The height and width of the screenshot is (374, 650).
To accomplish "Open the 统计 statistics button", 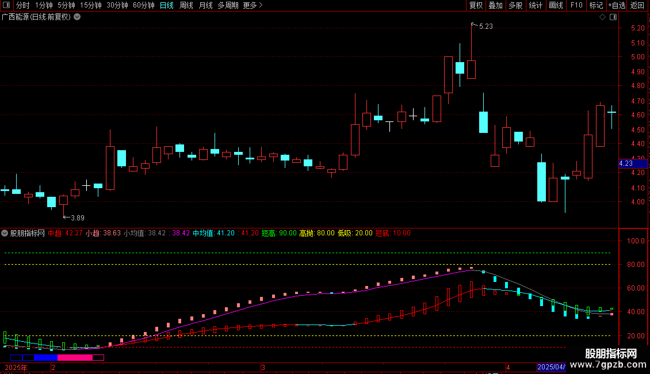I will click(536, 5).
